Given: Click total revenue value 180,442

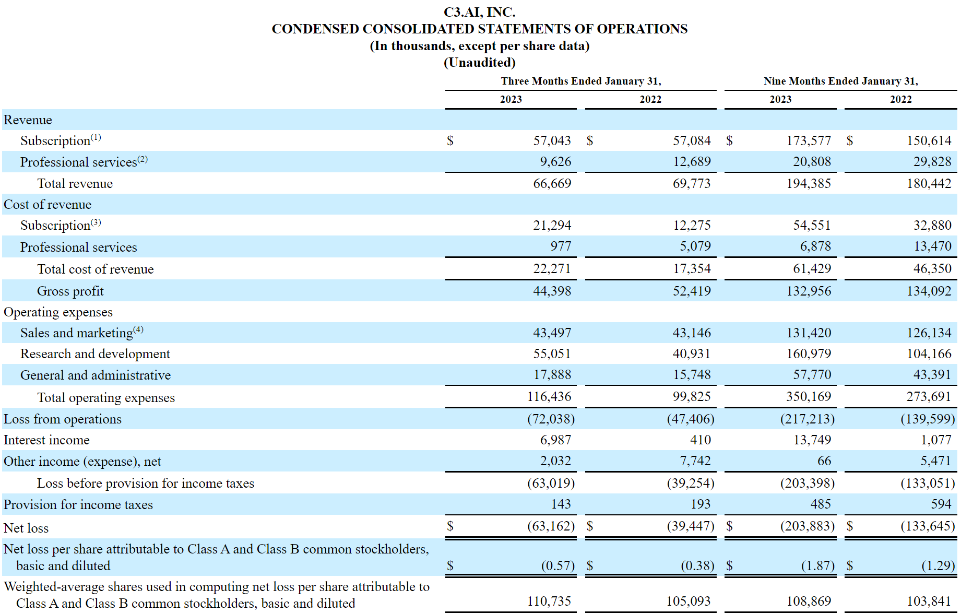Looking at the screenshot, I should coord(929,184).
